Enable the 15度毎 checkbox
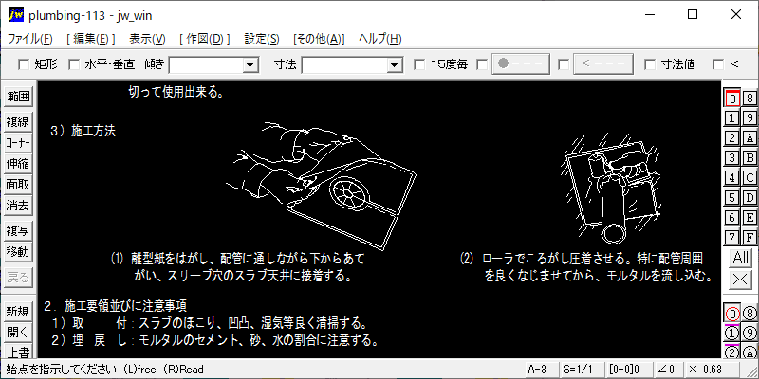759x379 pixels. coord(419,64)
